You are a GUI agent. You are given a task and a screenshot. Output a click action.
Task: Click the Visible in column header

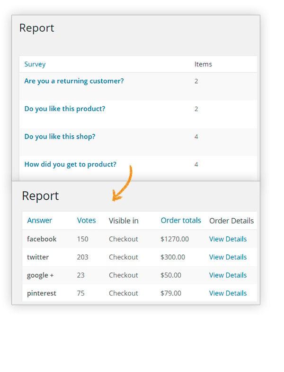(x=124, y=221)
